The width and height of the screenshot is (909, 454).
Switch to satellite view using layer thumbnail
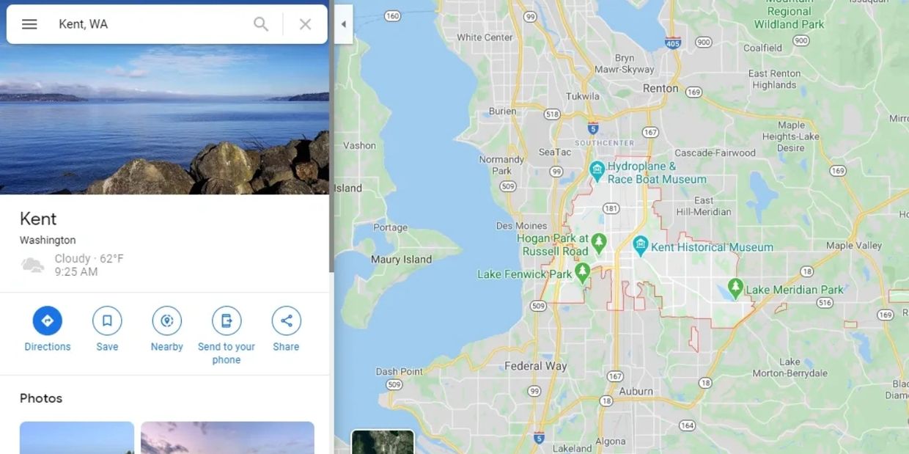(383, 442)
